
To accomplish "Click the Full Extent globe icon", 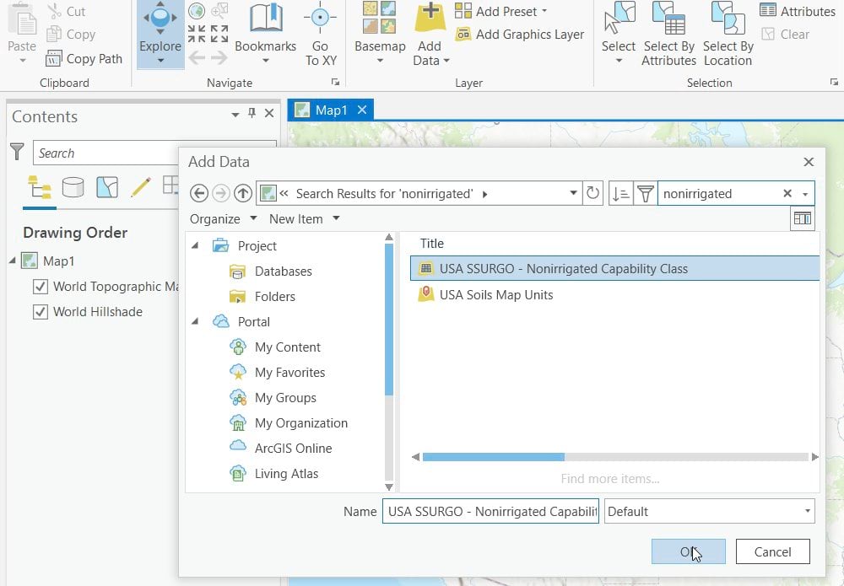I will click(197, 10).
